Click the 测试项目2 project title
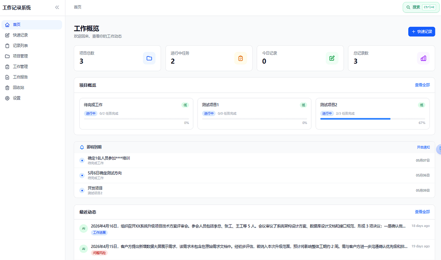 tap(329, 105)
